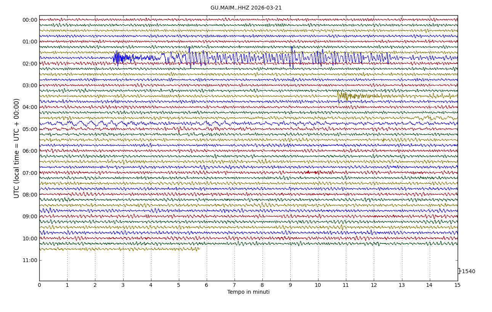492x312 pixels.
Task: Click the 3 minute x-axis tick label
Action: (x=123, y=285)
